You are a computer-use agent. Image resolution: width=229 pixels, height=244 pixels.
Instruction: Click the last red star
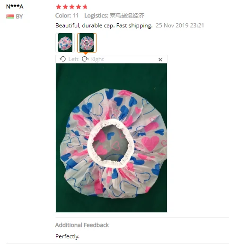(x=85, y=7)
